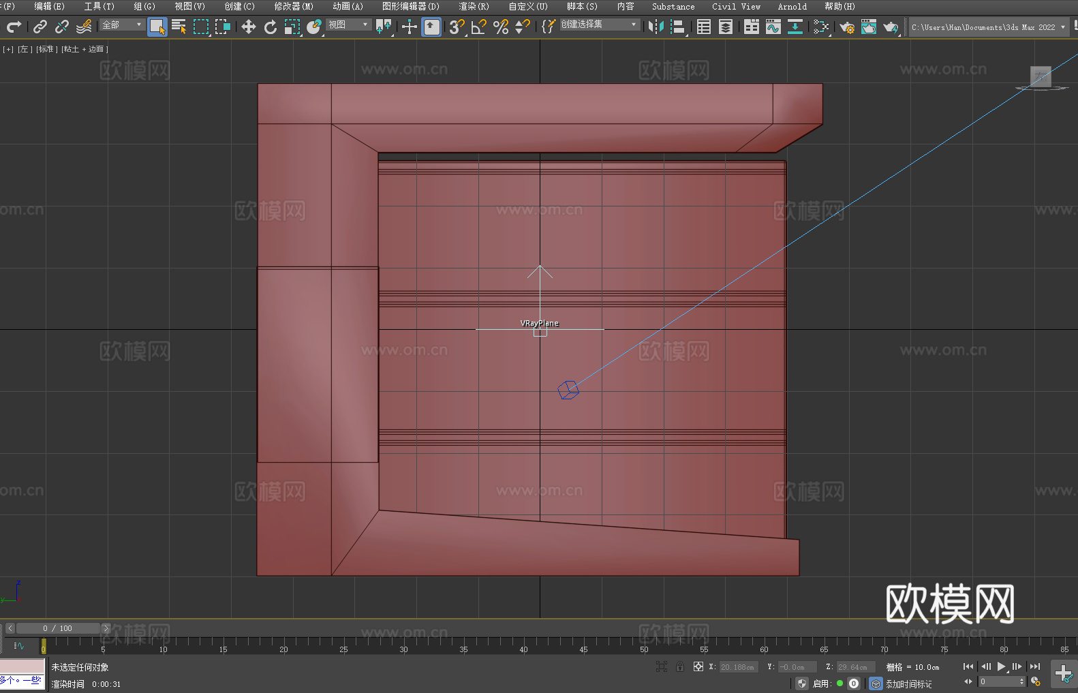Activate the Select Object tool

click(157, 27)
